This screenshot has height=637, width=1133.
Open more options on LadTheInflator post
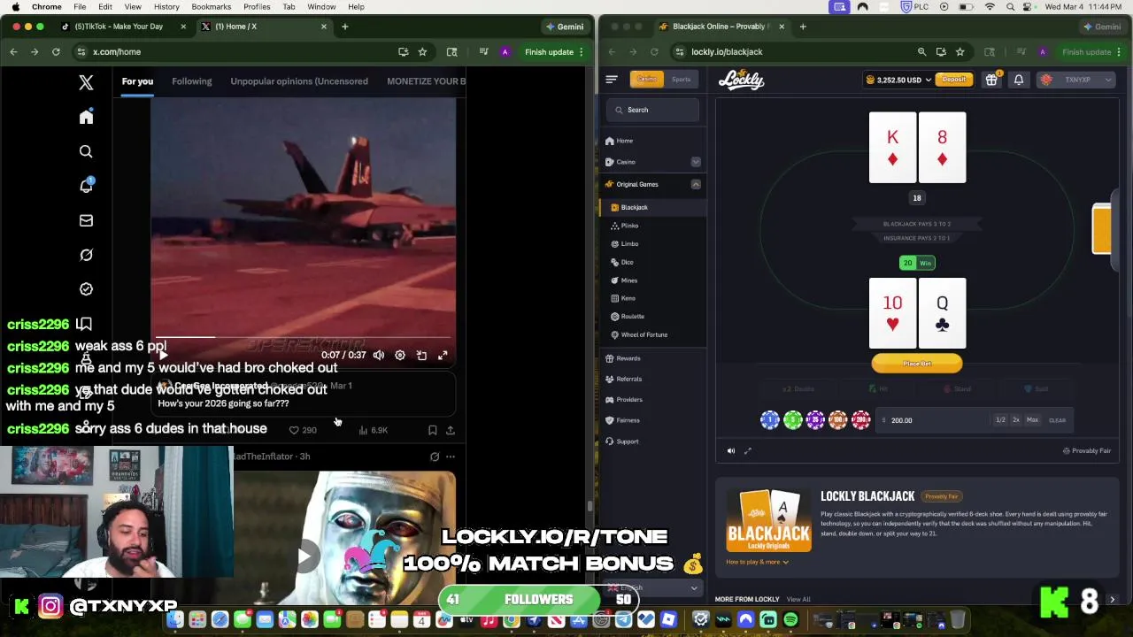point(451,457)
